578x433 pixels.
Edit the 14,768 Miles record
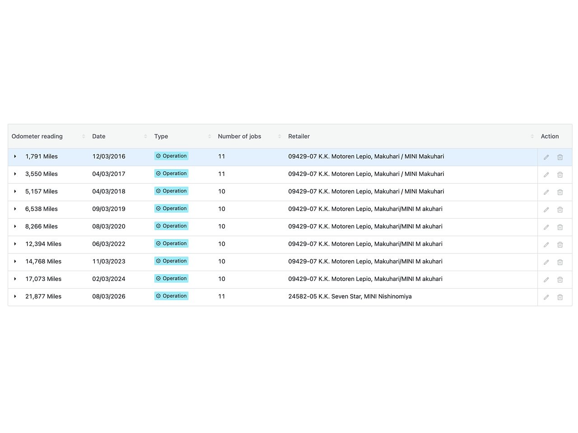[x=546, y=262]
